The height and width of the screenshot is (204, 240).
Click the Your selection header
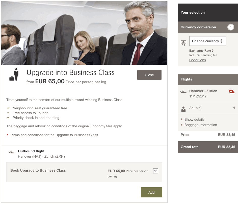[x=208, y=12]
